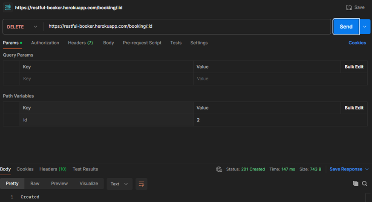372x202 pixels.
Task: Open the Cookies link on right
Action: point(357,43)
